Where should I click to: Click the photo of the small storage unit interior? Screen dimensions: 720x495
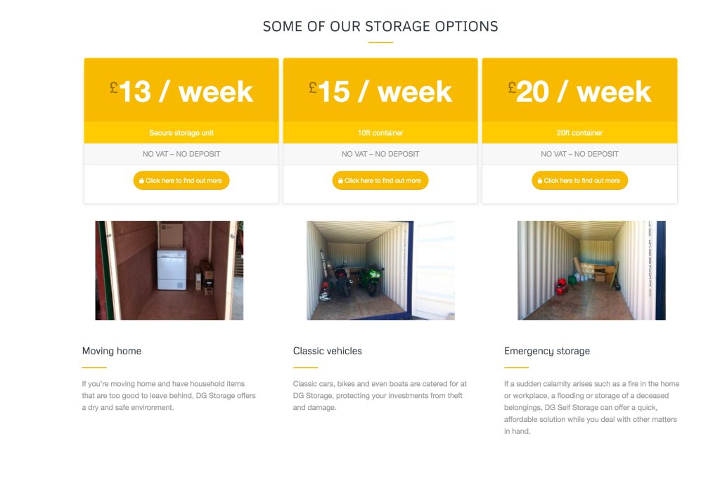pos(169,270)
